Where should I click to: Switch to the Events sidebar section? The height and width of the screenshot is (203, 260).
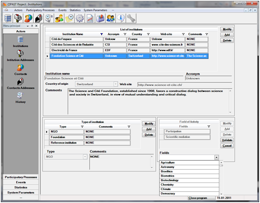(21, 182)
